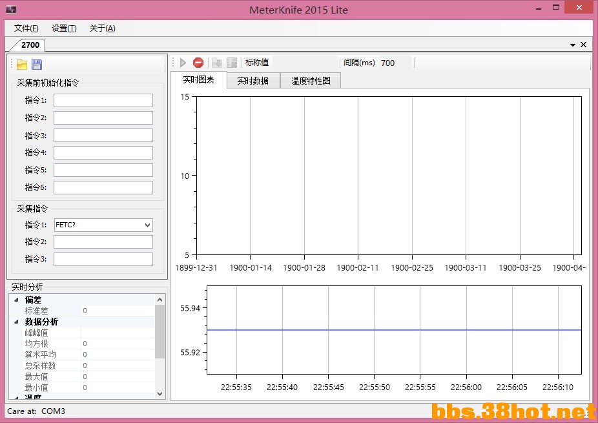Click the 采集前初始化指令 指令4 field
This screenshot has width=598, height=423.
point(103,152)
